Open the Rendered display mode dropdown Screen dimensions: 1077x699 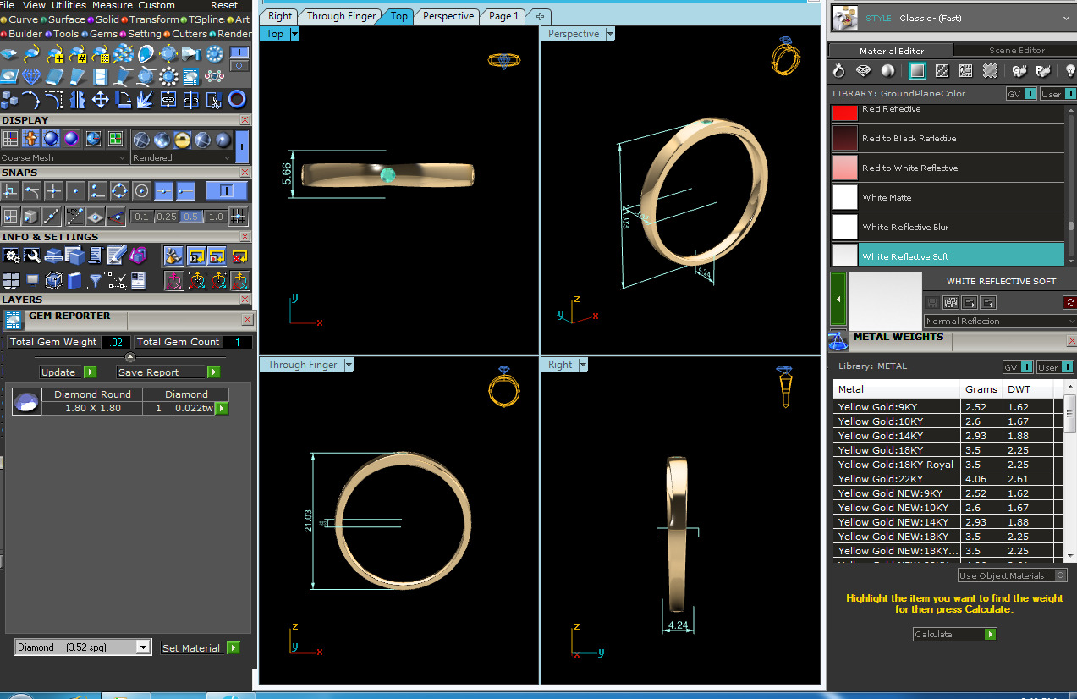(181, 157)
